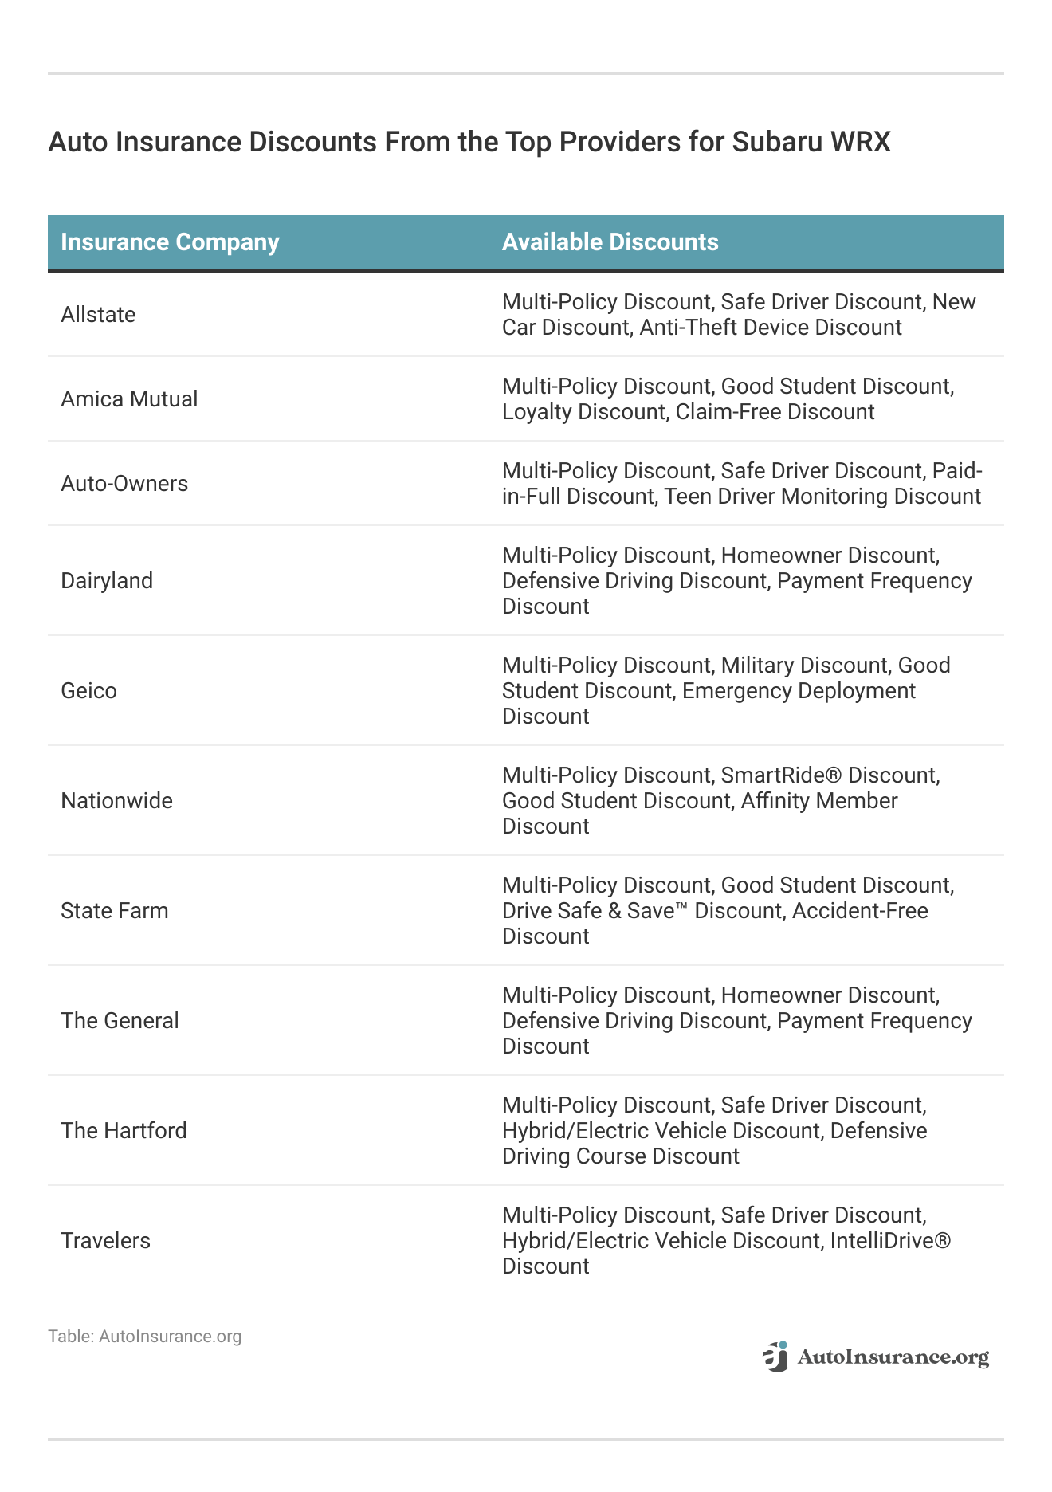Click Geico's Emergency Deployment Discount text
This screenshot has width=1052, height=1492.
pyautogui.click(x=709, y=703)
